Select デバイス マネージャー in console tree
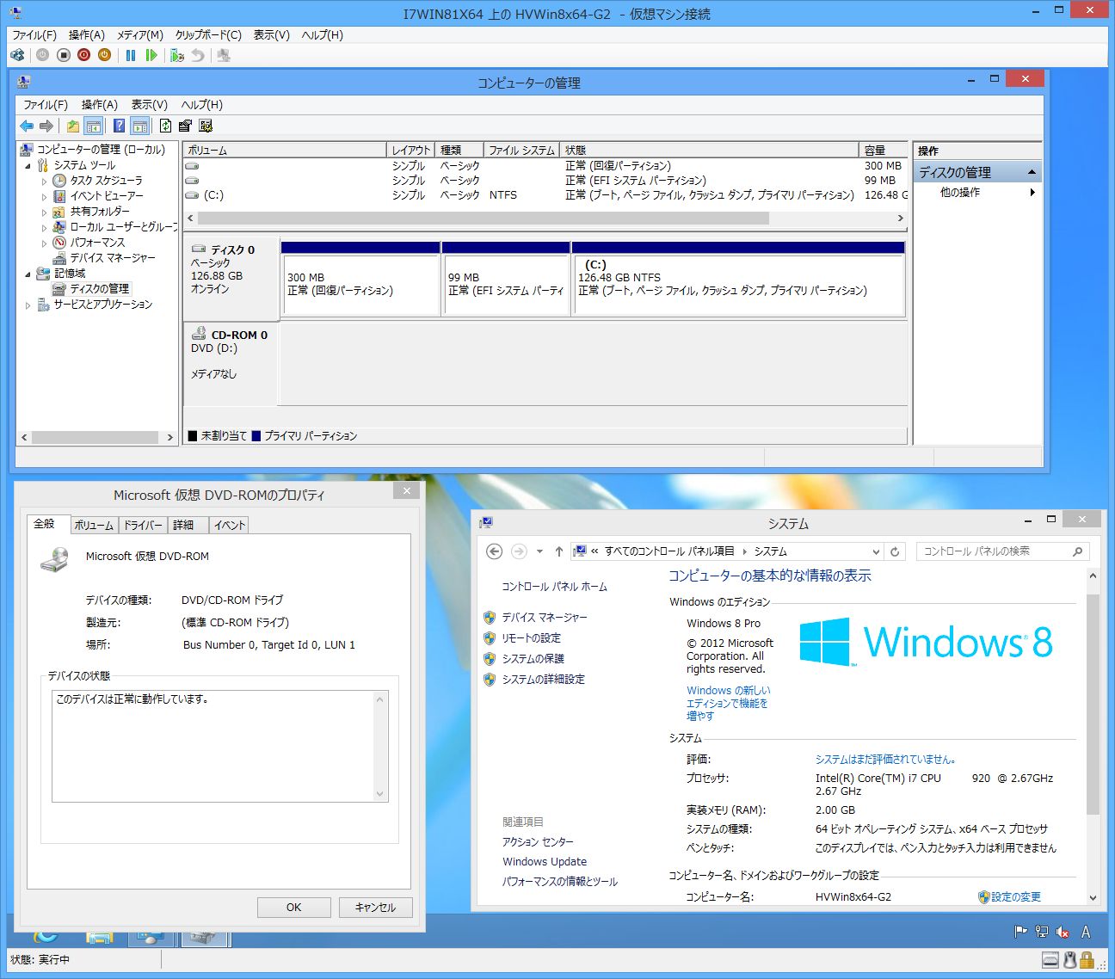This screenshot has width=1115, height=979. (113, 258)
